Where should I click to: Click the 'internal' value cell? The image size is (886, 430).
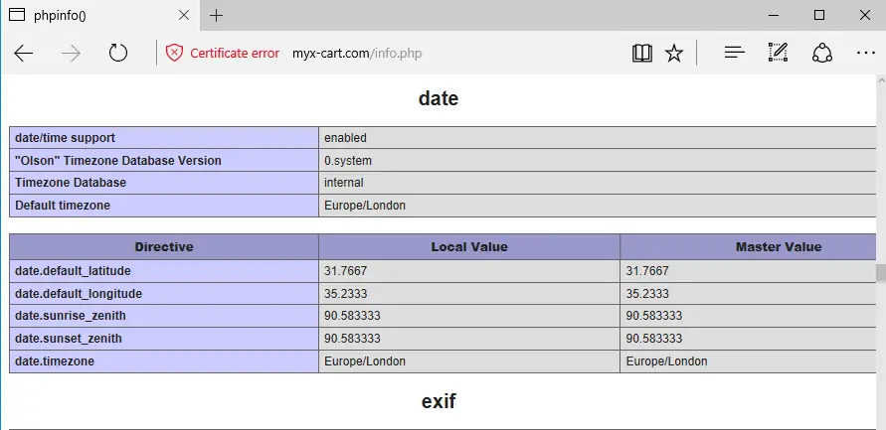(x=599, y=183)
